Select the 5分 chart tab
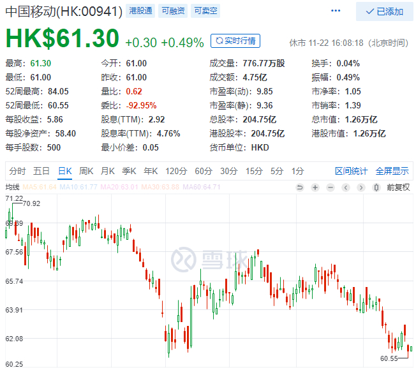 point(277,171)
